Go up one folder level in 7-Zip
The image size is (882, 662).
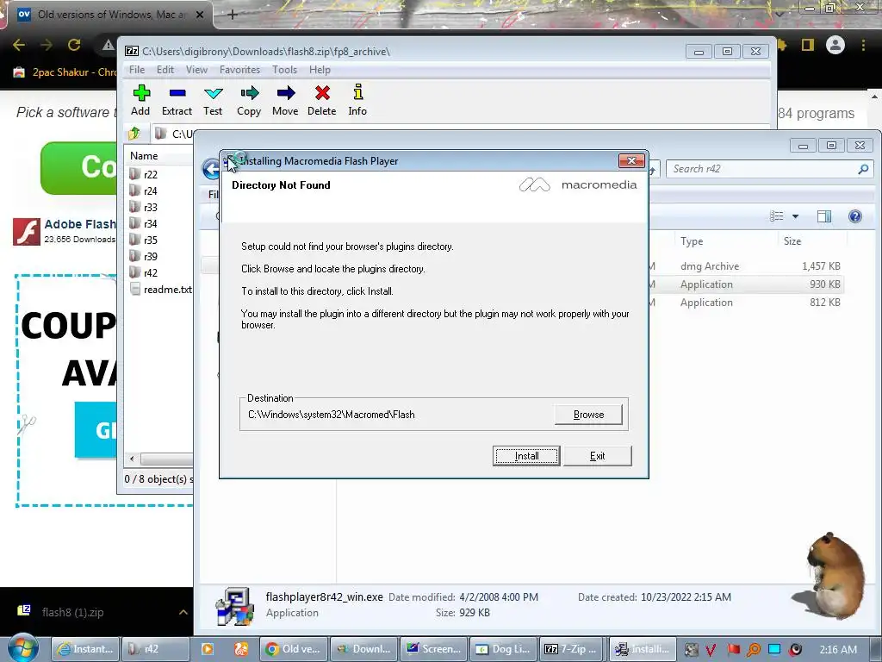[134, 134]
